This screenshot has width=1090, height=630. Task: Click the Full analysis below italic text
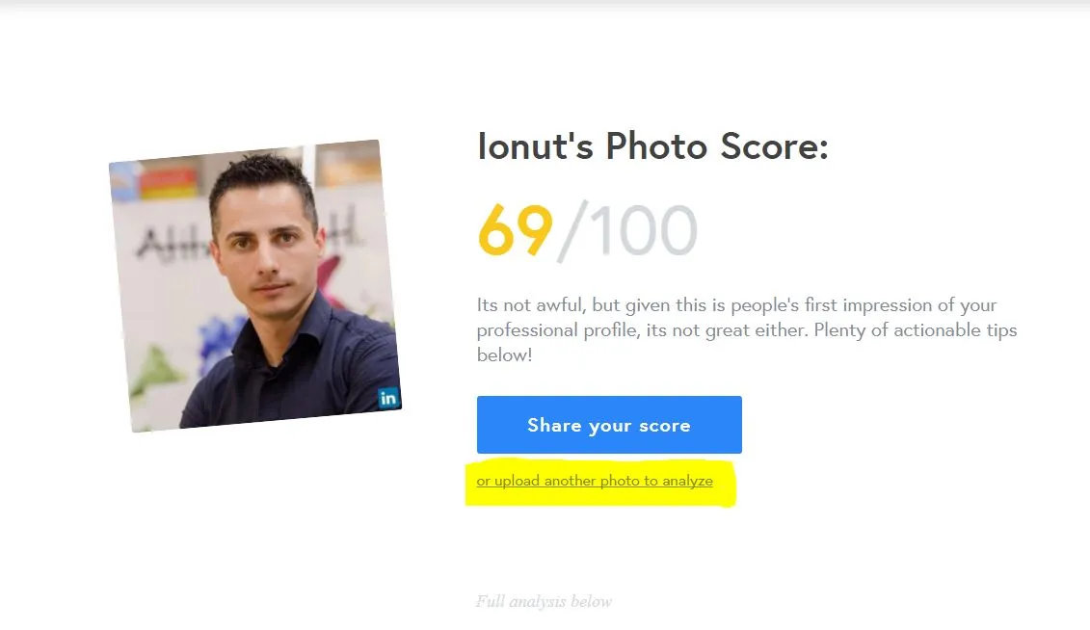[x=544, y=601]
